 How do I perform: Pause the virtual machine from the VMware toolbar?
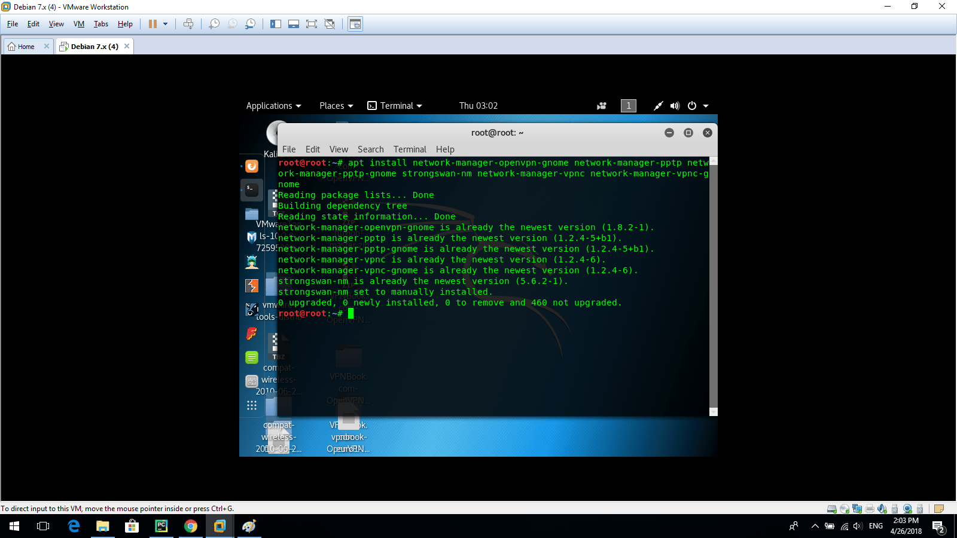153,24
